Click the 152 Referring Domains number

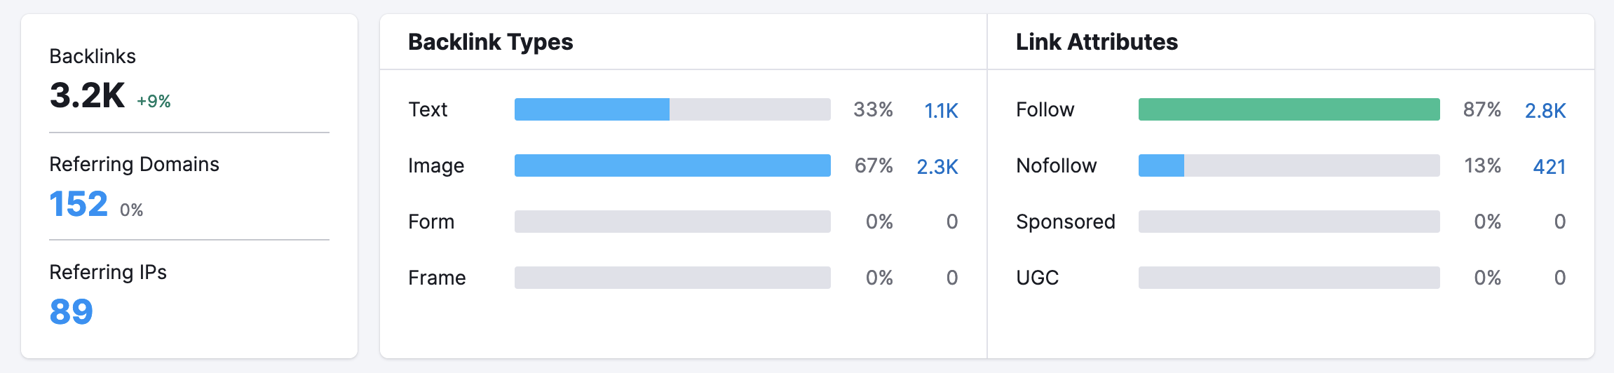pos(79,205)
